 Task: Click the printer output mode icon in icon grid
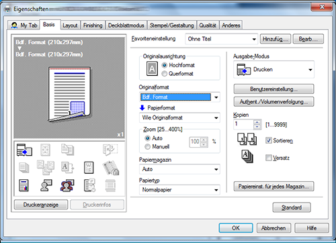click(x=24, y=150)
